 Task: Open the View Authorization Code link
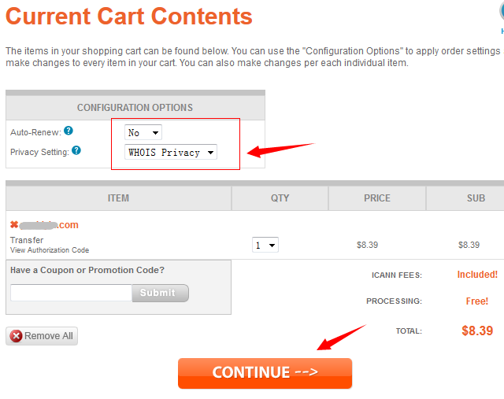pos(50,250)
